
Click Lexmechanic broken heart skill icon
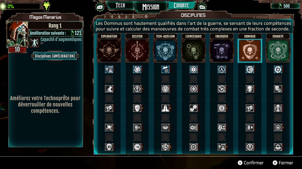point(193,108)
